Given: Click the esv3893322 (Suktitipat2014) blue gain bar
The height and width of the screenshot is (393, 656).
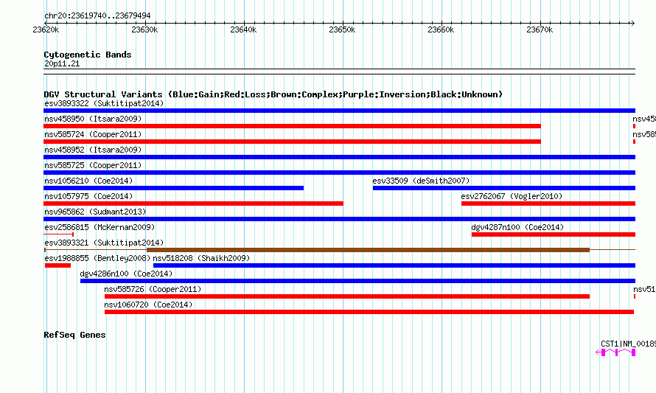Looking at the screenshot, I should pyautogui.click(x=339, y=111).
